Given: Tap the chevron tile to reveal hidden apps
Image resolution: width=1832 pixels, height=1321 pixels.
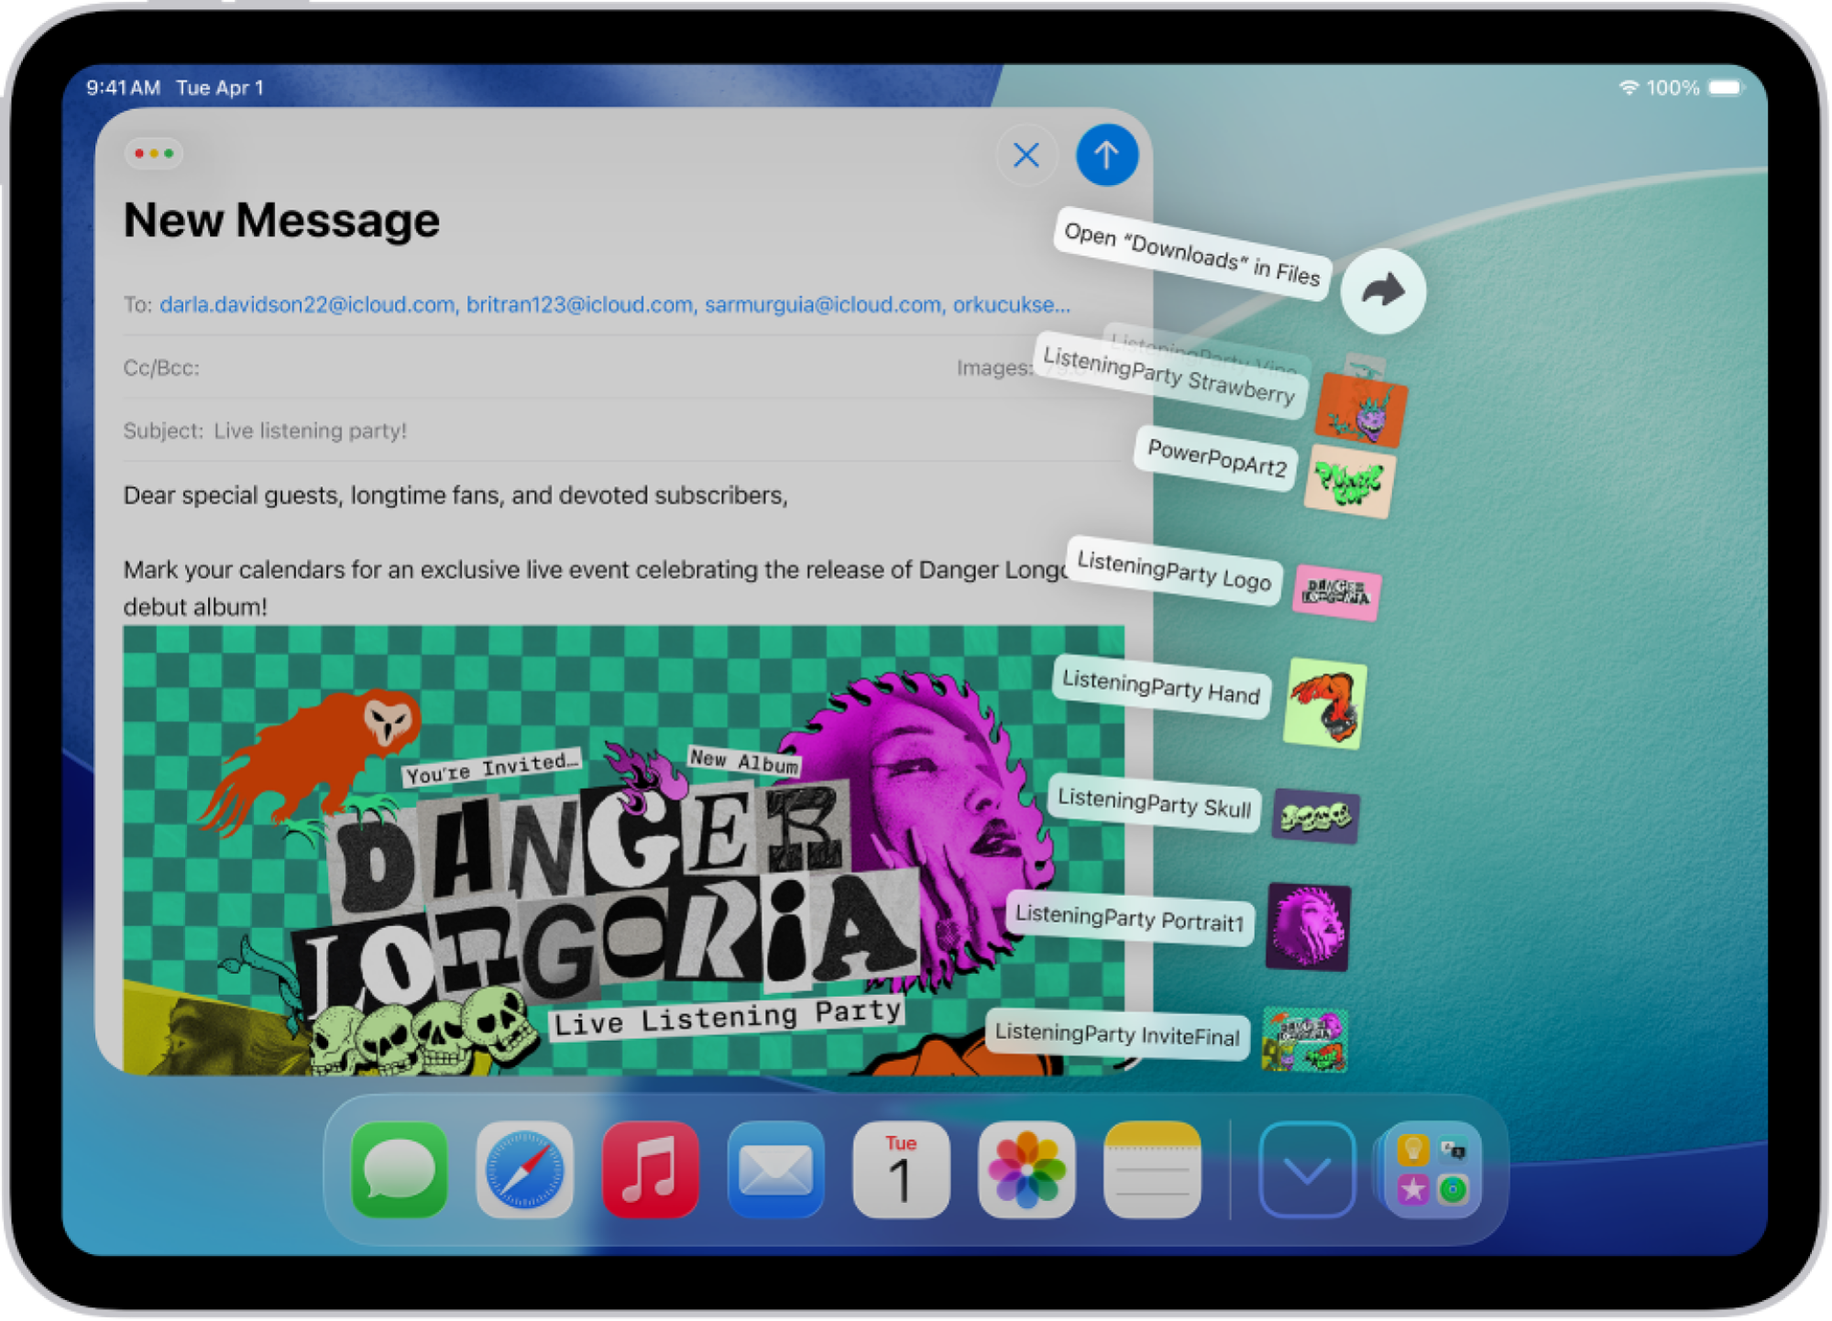Looking at the screenshot, I should point(1306,1171).
